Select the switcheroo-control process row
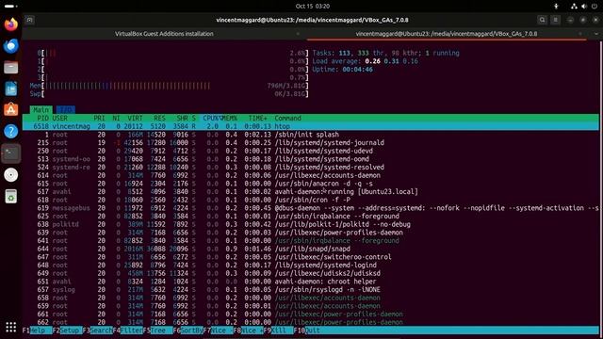The image size is (603, 339). (310, 257)
